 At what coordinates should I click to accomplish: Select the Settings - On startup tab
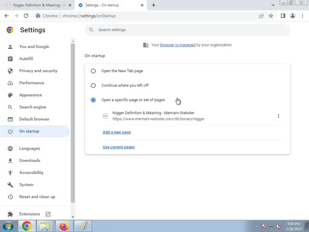coord(111,5)
